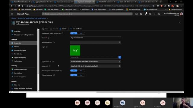Focus the Azure search resources box
This screenshot has width=193, height=108.
(87, 14)
